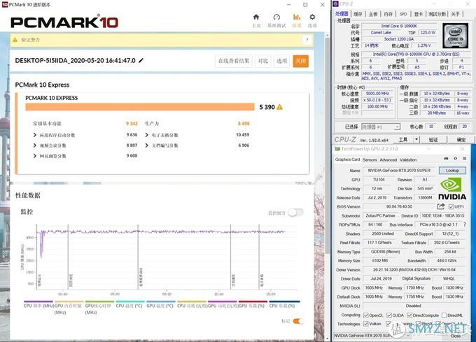Expand the spreadsheets score (10 459) row
The image size is (476, 342).
point(147,135)
